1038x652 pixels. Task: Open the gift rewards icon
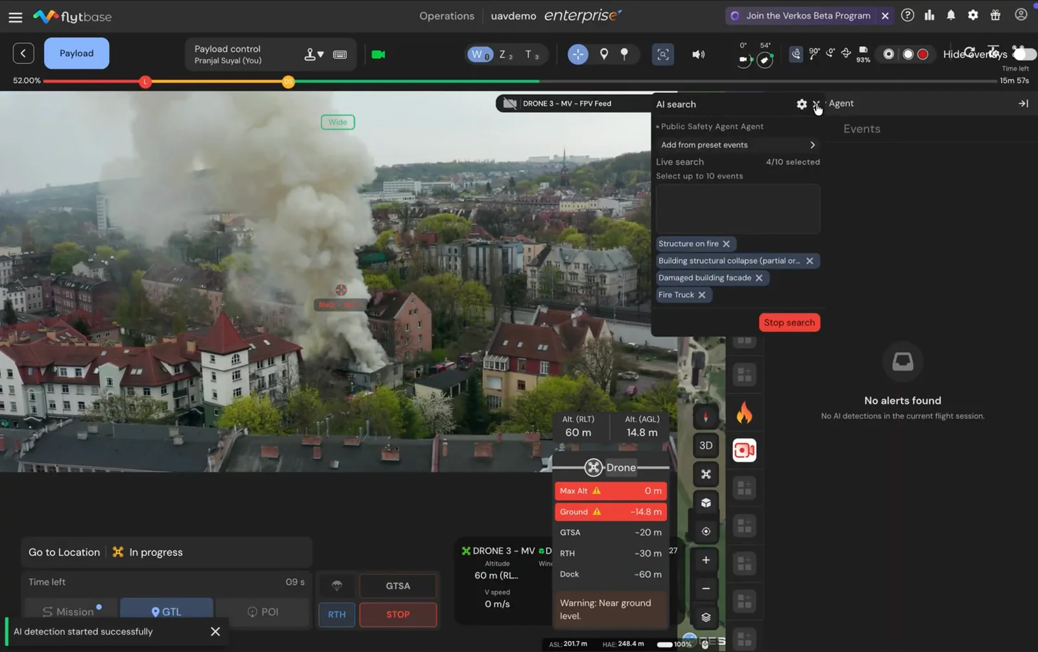click(995, 15)
